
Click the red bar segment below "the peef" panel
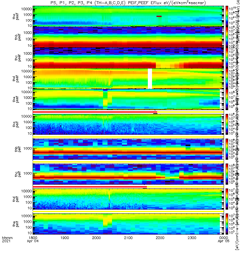click(95, 112)
